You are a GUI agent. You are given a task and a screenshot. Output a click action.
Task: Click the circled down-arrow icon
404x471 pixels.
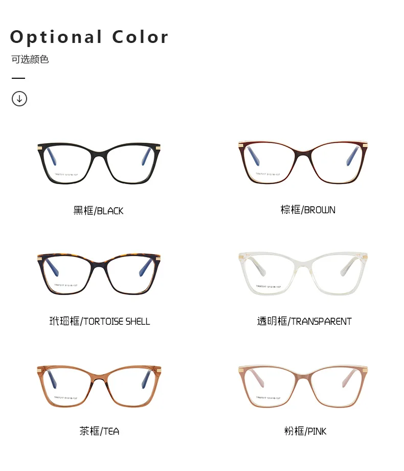tap(19, 99)
